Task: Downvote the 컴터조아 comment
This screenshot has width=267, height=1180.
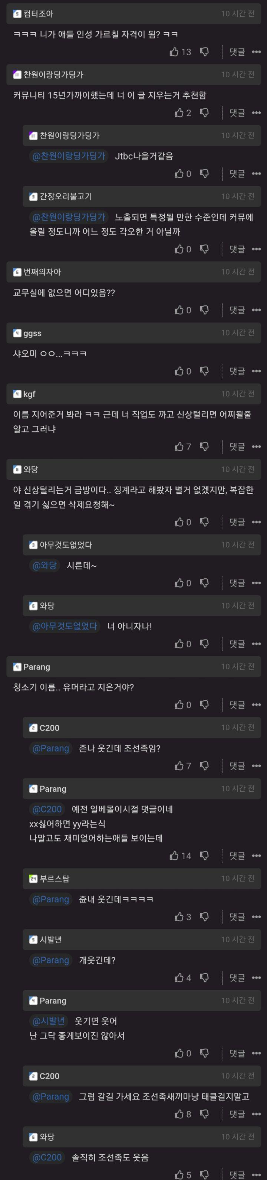Action: [x=204, y=52]
